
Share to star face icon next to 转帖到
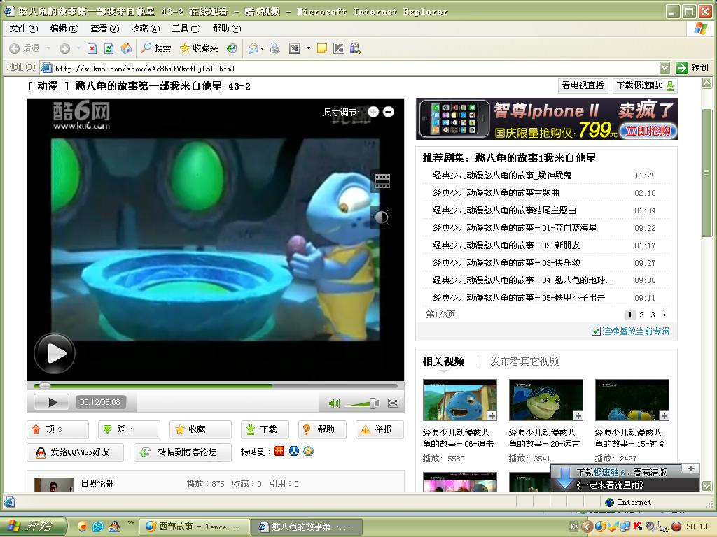(x=309, y=452)
